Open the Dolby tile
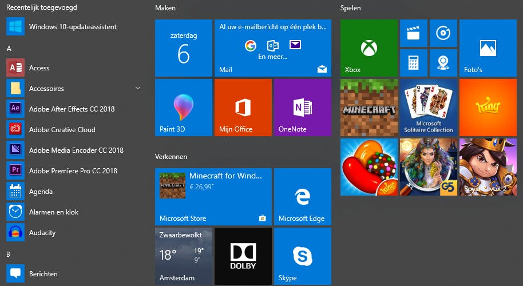The height and width of the screenshot is (286, 523). 243,256
